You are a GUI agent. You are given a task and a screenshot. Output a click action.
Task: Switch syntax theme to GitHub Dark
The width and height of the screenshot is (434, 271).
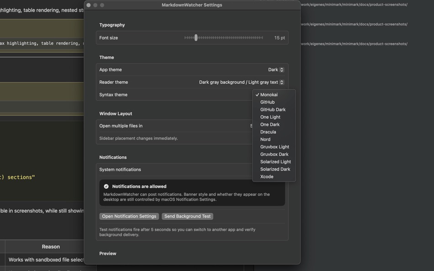(272, 109)
